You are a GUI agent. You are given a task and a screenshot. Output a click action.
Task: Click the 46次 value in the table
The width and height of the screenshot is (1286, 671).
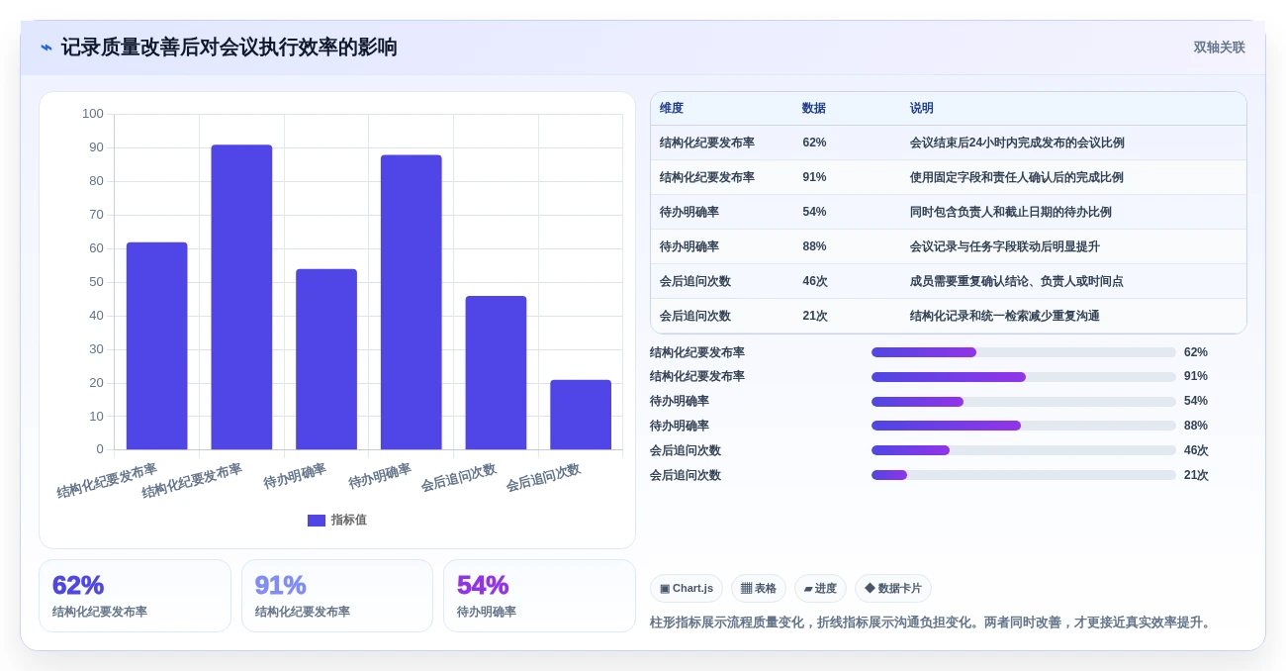coord(815,281)
